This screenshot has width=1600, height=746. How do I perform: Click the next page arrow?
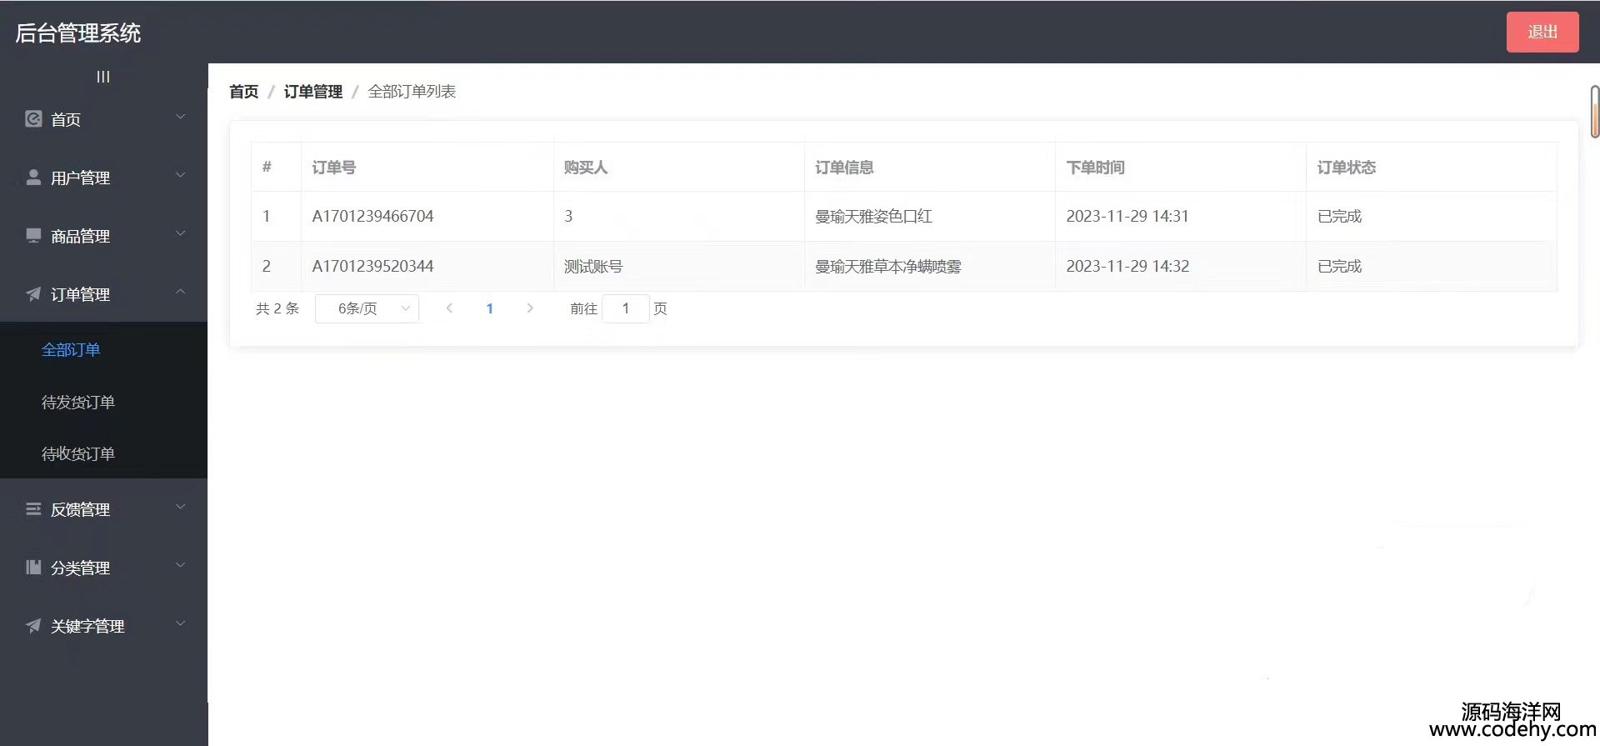point(530,308)
